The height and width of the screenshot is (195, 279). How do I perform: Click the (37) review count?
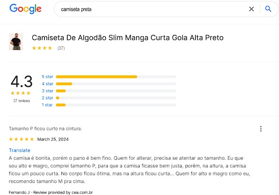tap(61, 48)
